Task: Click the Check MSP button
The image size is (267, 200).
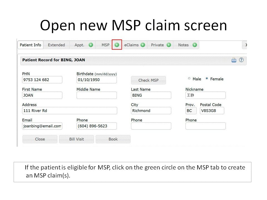Action: [148, 80]
